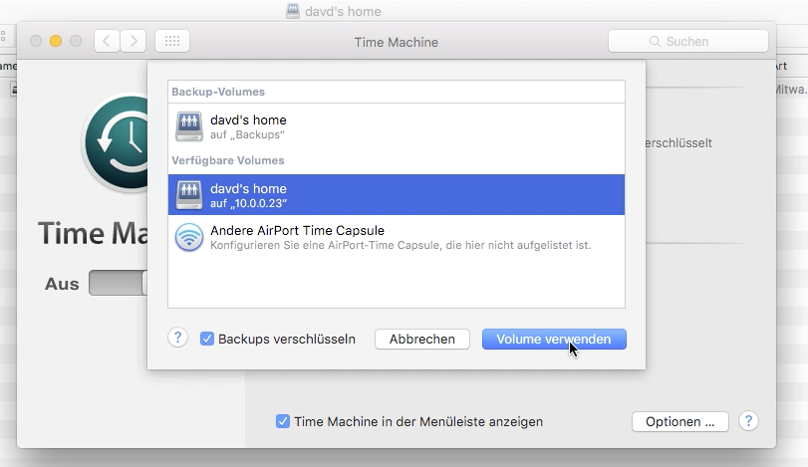Toggle the Backups verschlüsseln checkbox

point(207,339)
